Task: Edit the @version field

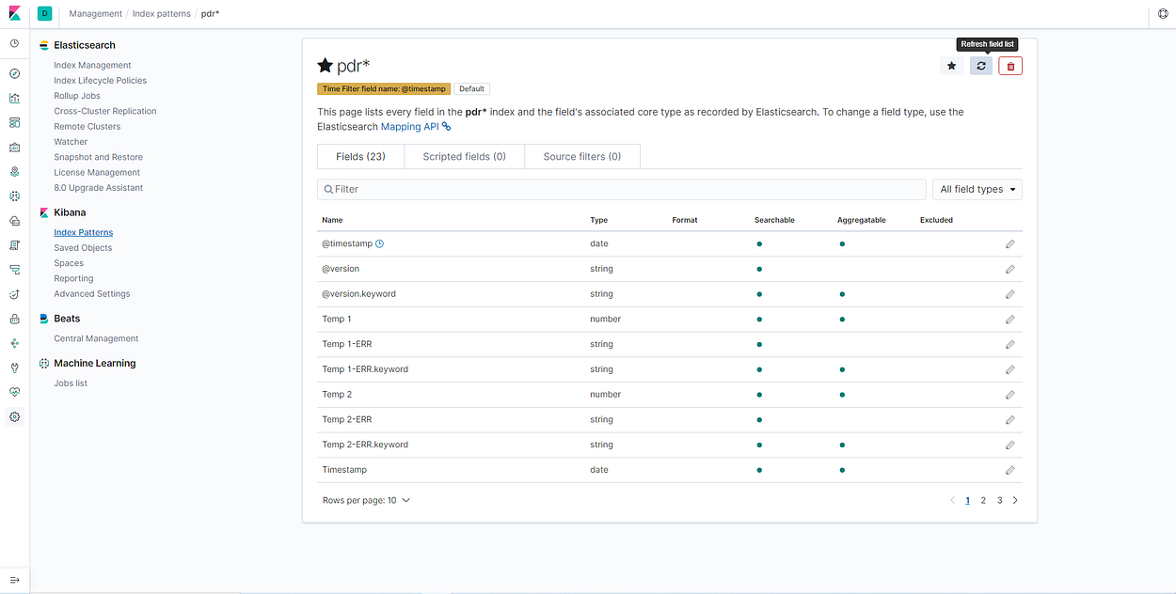Action: point(1009,269)
